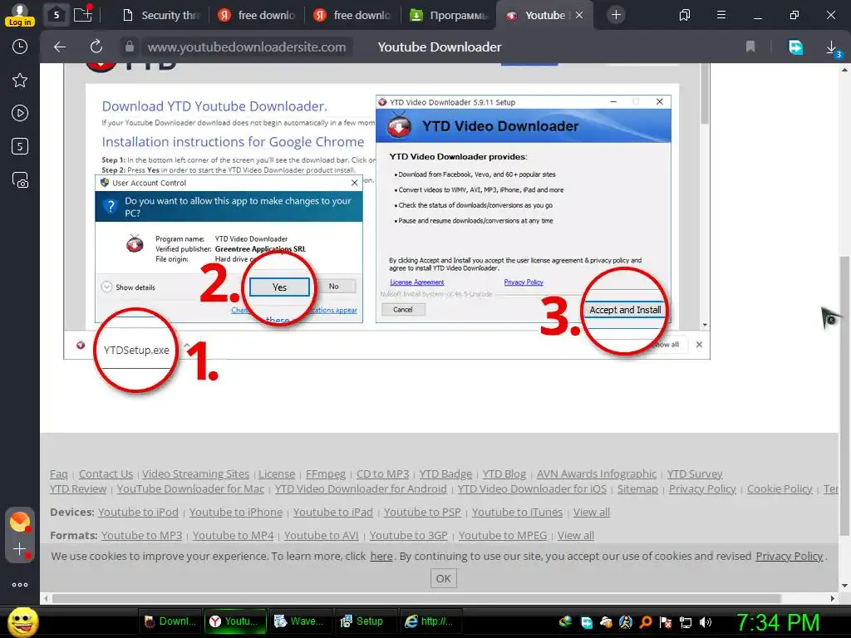This screenshot has width=851, height=638.
Task: Click the volume speaker tray icon
Action: 706,622
